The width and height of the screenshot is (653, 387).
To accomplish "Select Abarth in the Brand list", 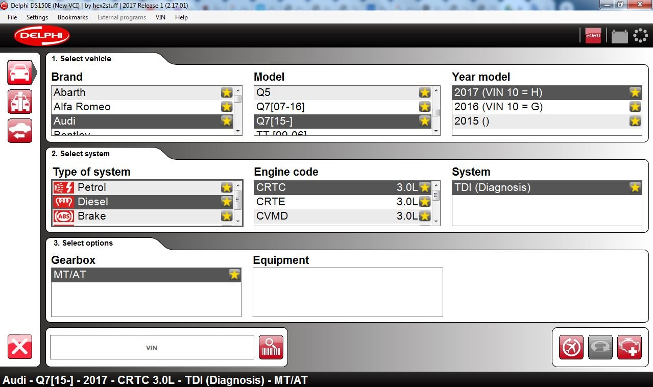I will tap(69, 92).
